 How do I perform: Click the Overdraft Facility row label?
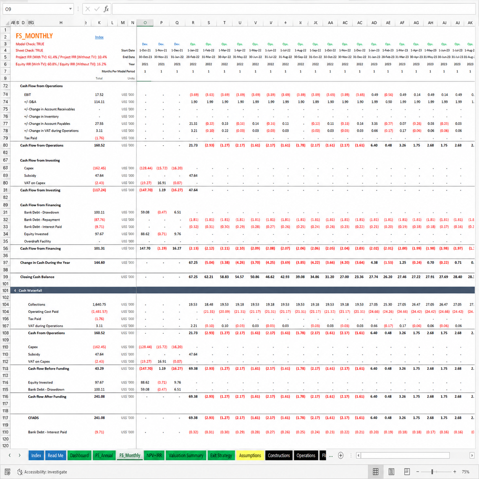tap(37, 241)
